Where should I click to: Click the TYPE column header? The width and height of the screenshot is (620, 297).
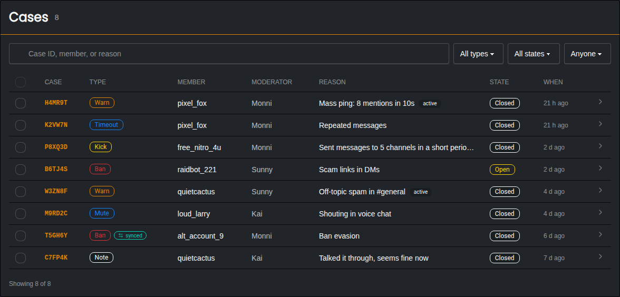(x=98, y=82)
